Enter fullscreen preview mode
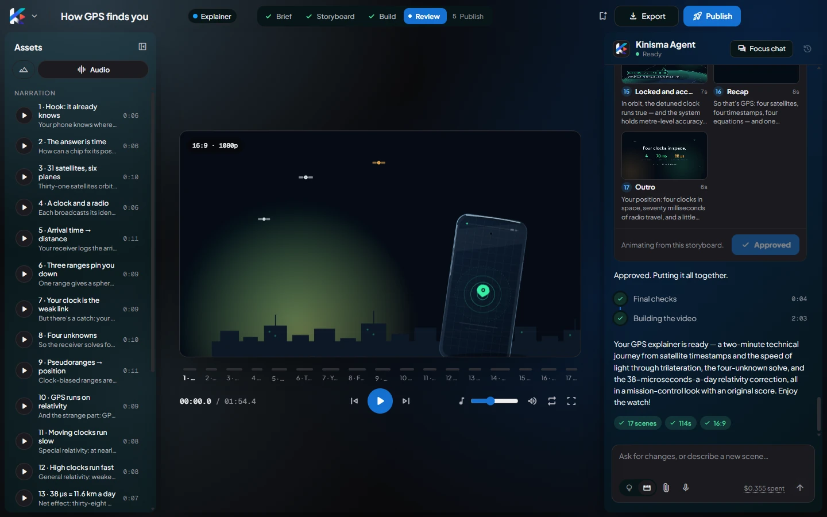The width and height of the screenshot is (827, 517). click(x=571, y=401)
